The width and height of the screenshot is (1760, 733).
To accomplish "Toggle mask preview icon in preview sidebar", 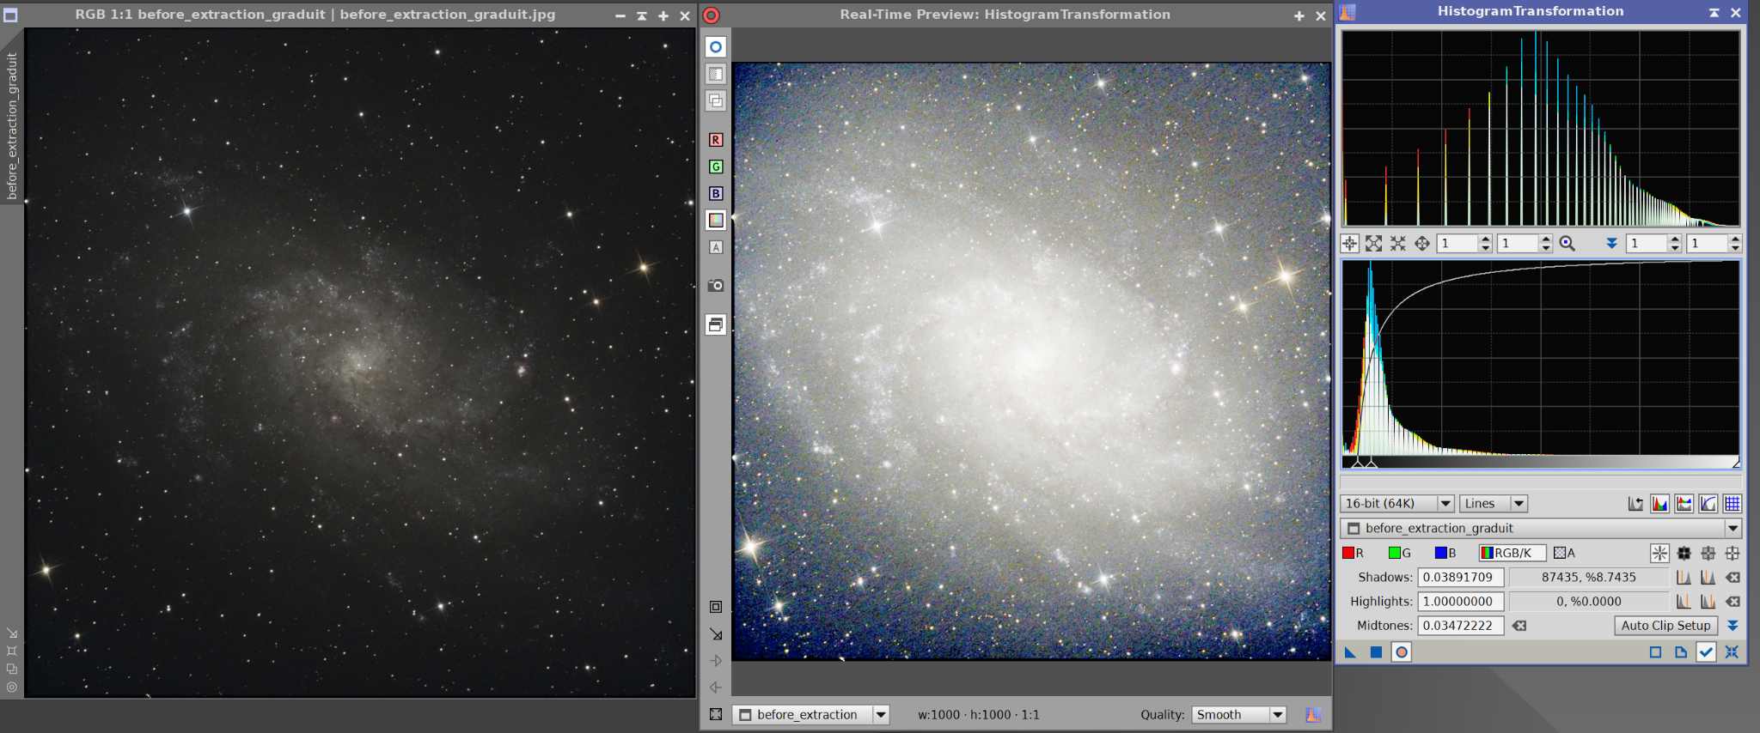I will tap(715, 74).
